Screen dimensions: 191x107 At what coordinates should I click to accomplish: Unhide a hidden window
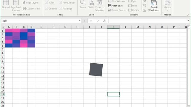point(134,10)
